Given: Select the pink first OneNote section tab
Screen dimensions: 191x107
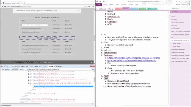Looking at the screenshot, I should [x=118, y=9].
